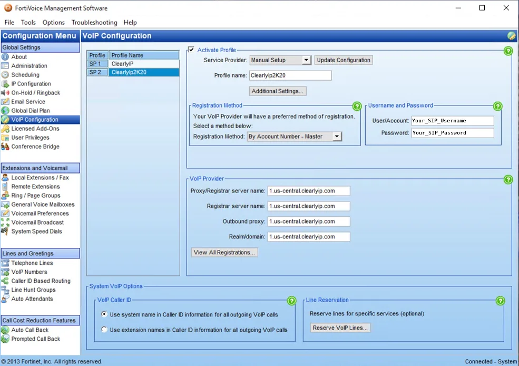This screenshot has width=519, height=366.
Task: Open the About page icon
Action: (5, 57)
